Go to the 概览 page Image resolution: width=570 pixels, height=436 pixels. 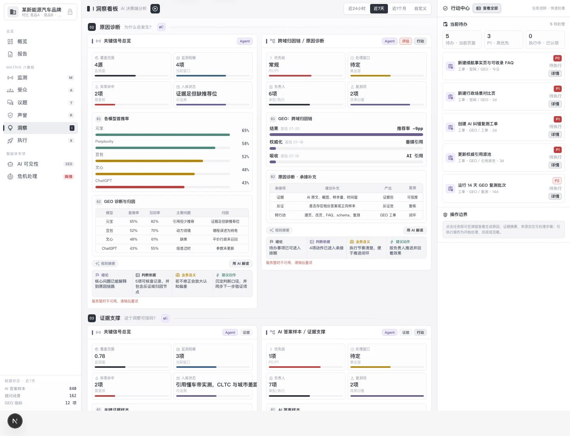coord(40,42)
